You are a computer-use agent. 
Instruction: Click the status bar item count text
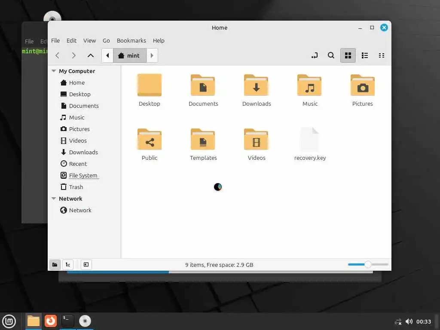[219, 265]
